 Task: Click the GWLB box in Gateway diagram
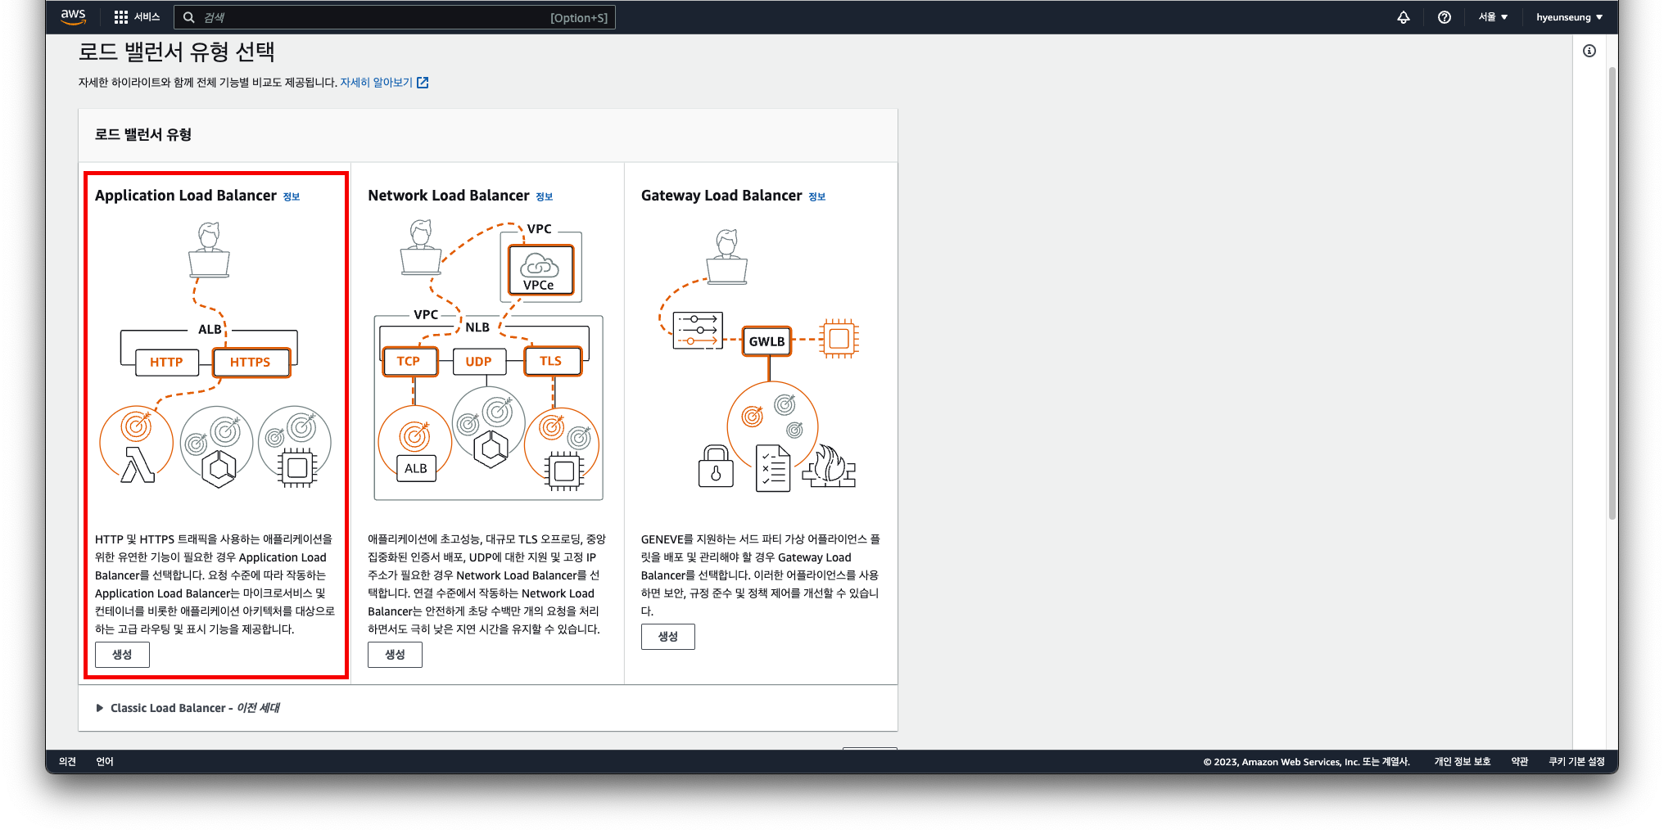pyautogui.click(x=767, y=341)
